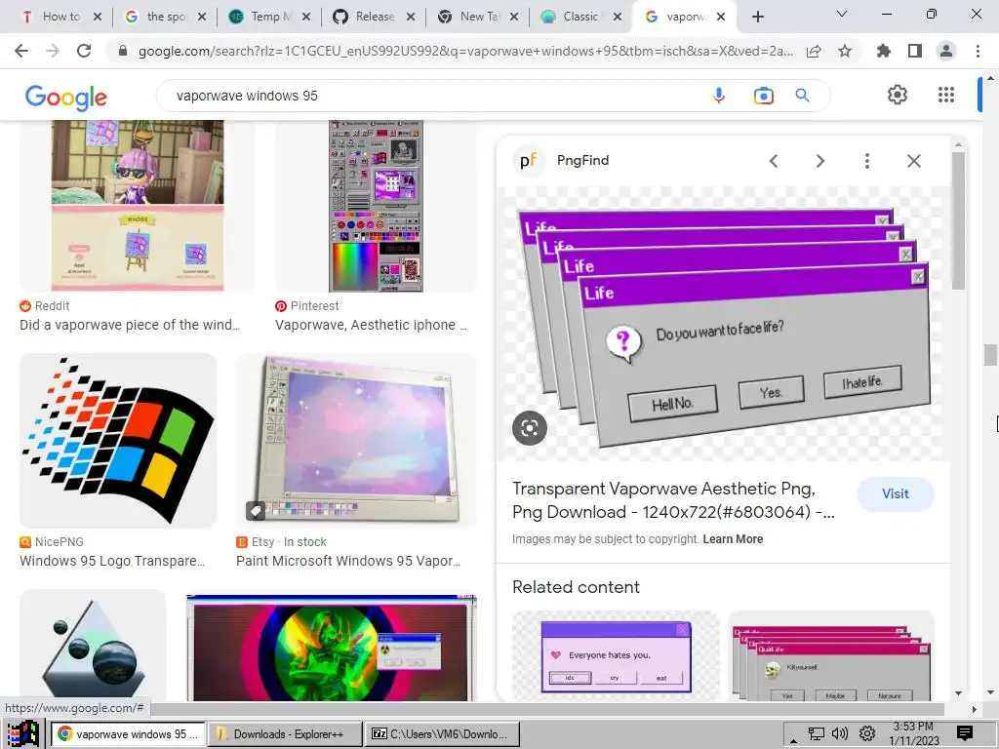The image size is (999, 749).
Task: Open the Chrome profile avatar
Action: coord(946,51)
